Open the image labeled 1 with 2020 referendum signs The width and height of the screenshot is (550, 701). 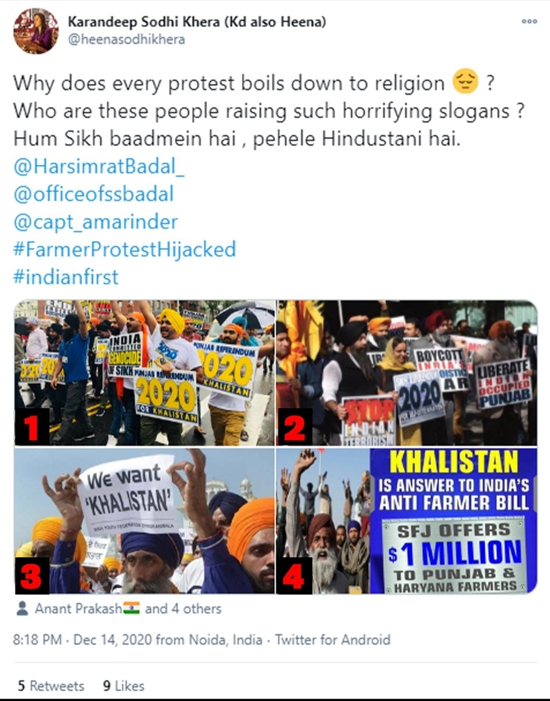(145, 373)
